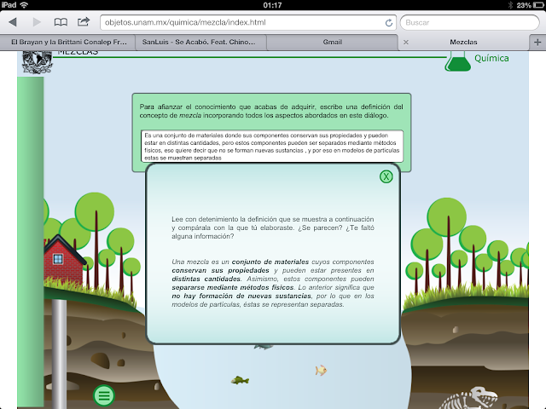Switch to El Brayan y la Brittani tab
This screenshot has width=546, height=409.
(x=69, y=42)
